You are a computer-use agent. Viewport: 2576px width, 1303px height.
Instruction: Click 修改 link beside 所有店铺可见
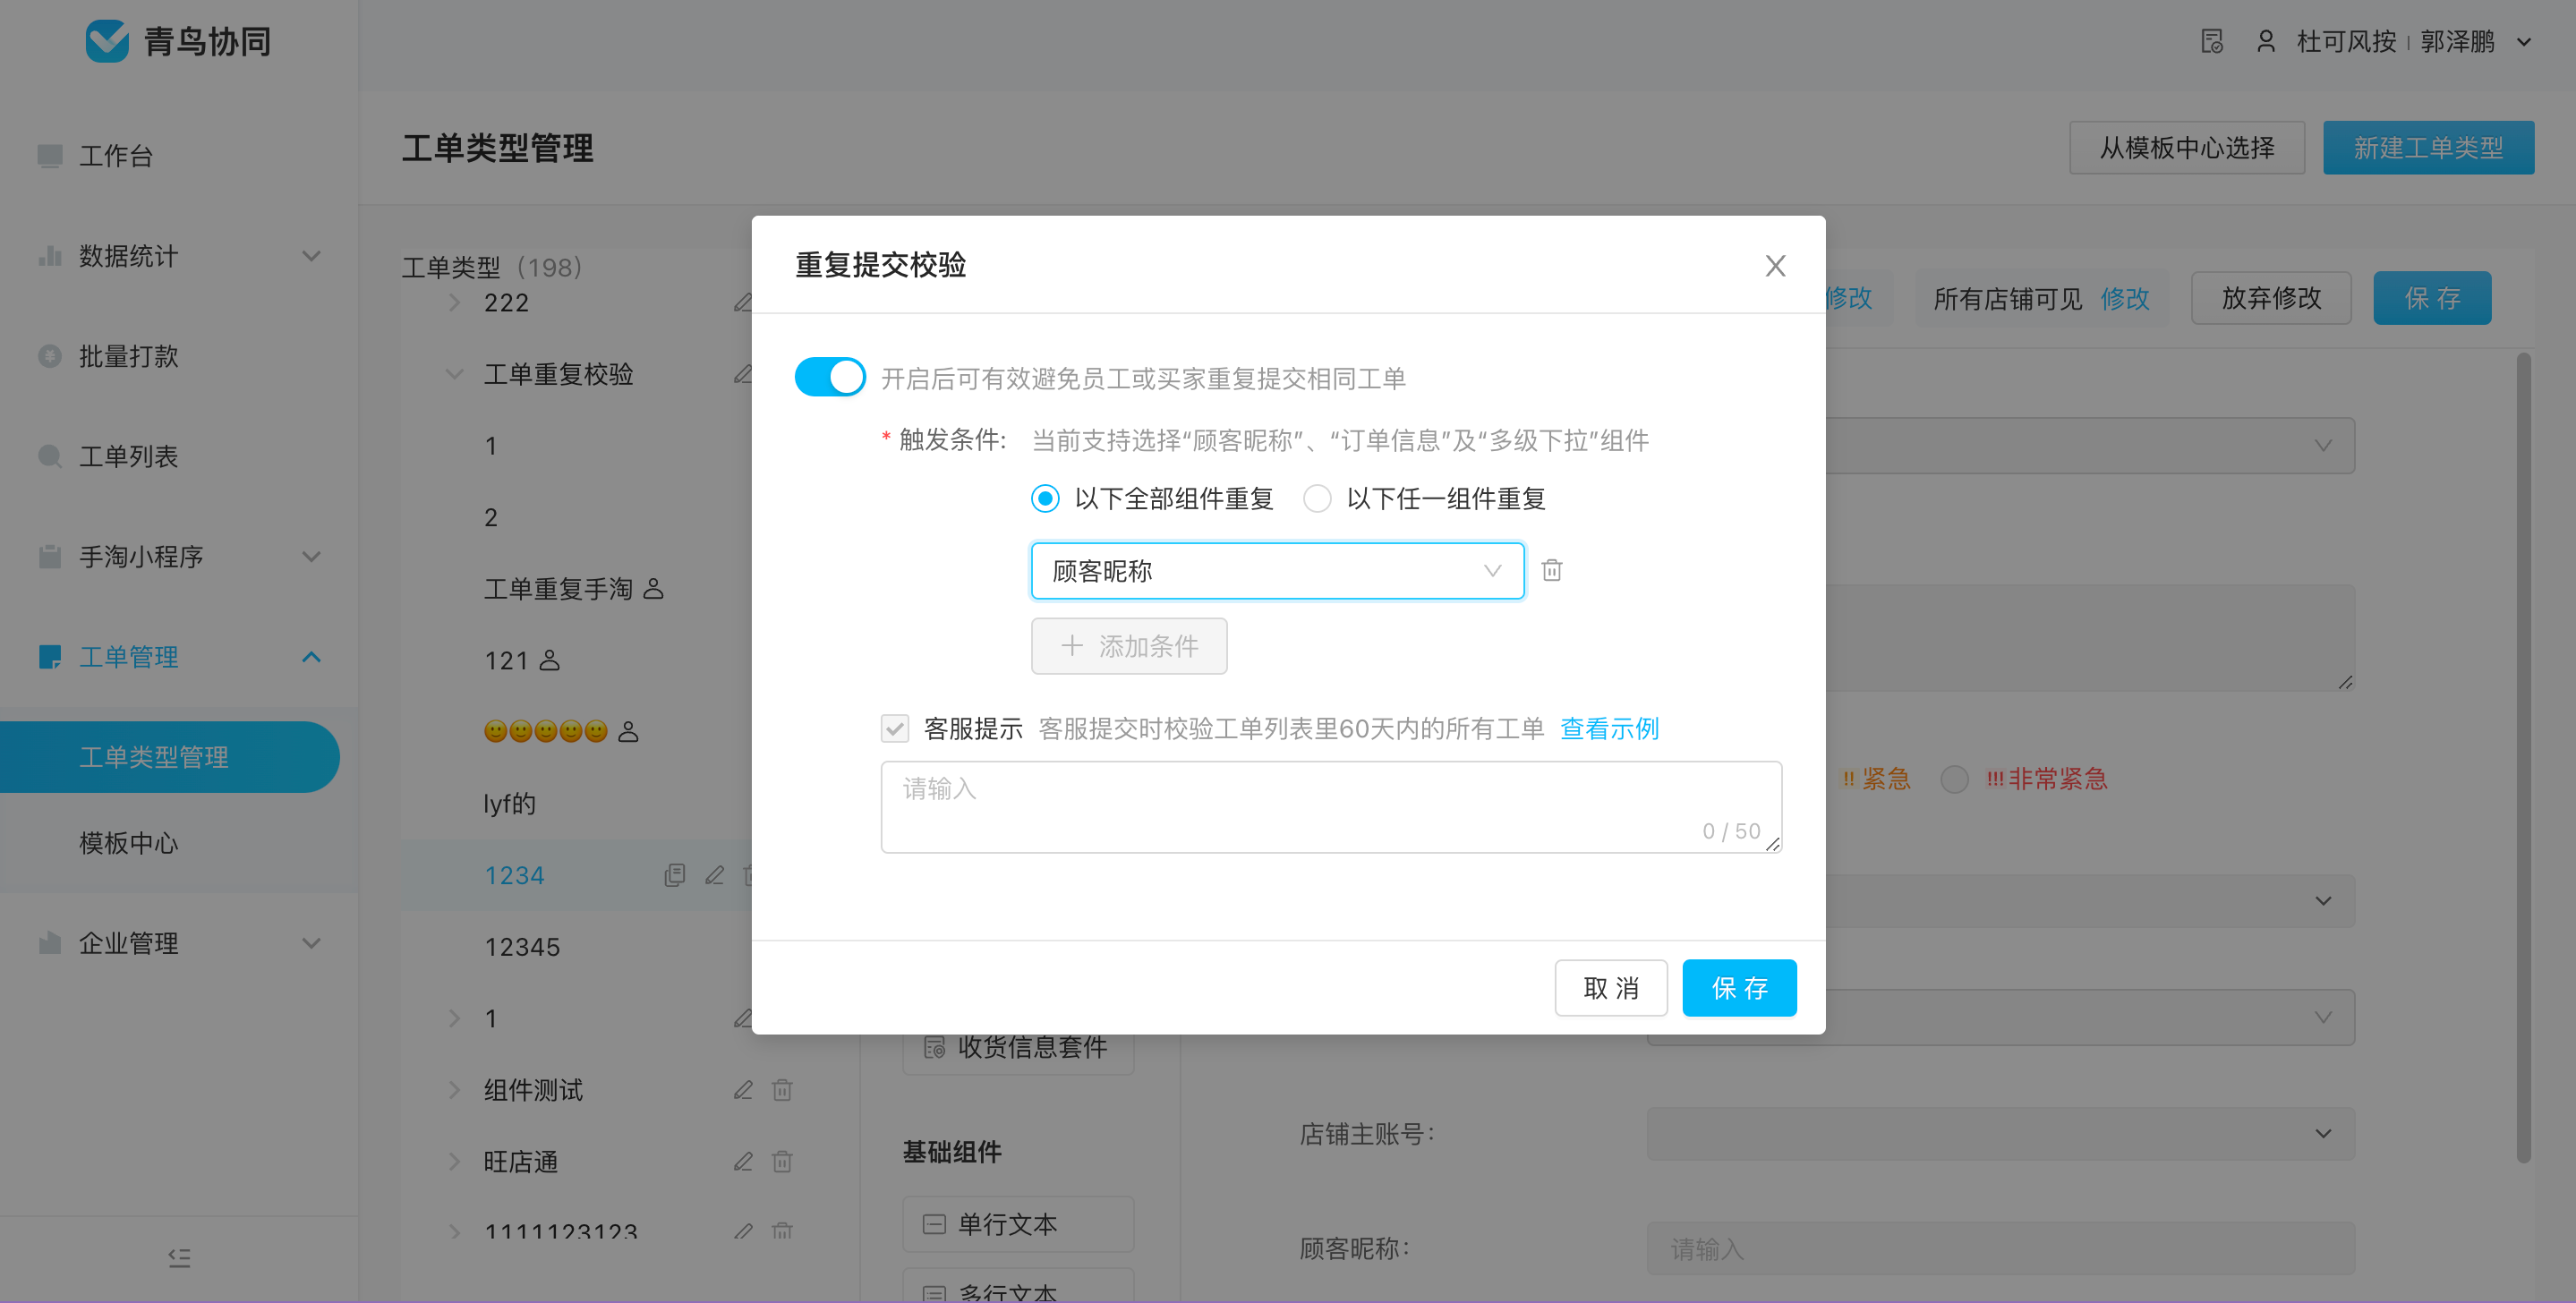[x=2125, y=298]
